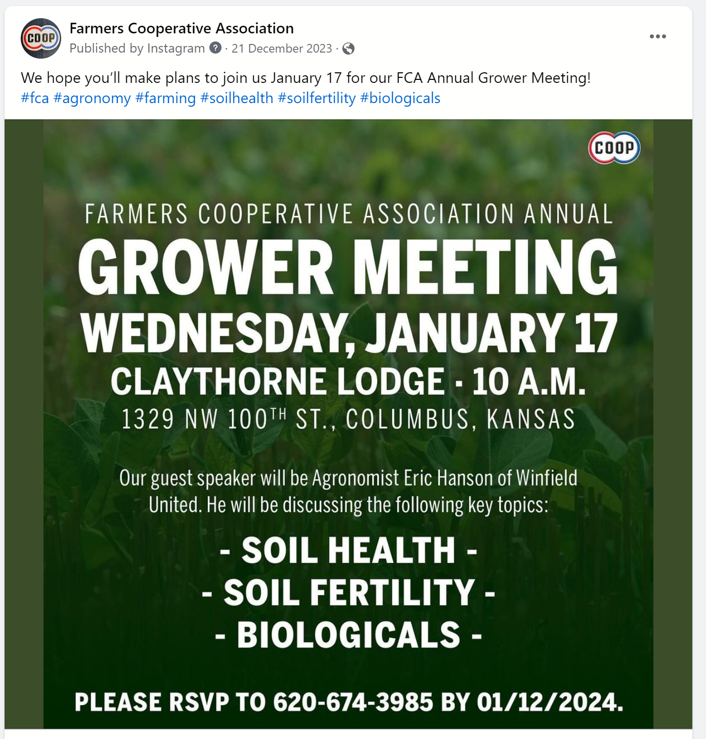Click the #soilfertility hashtag
This screenshot has width=706, height=739.
tap(317, 98)
